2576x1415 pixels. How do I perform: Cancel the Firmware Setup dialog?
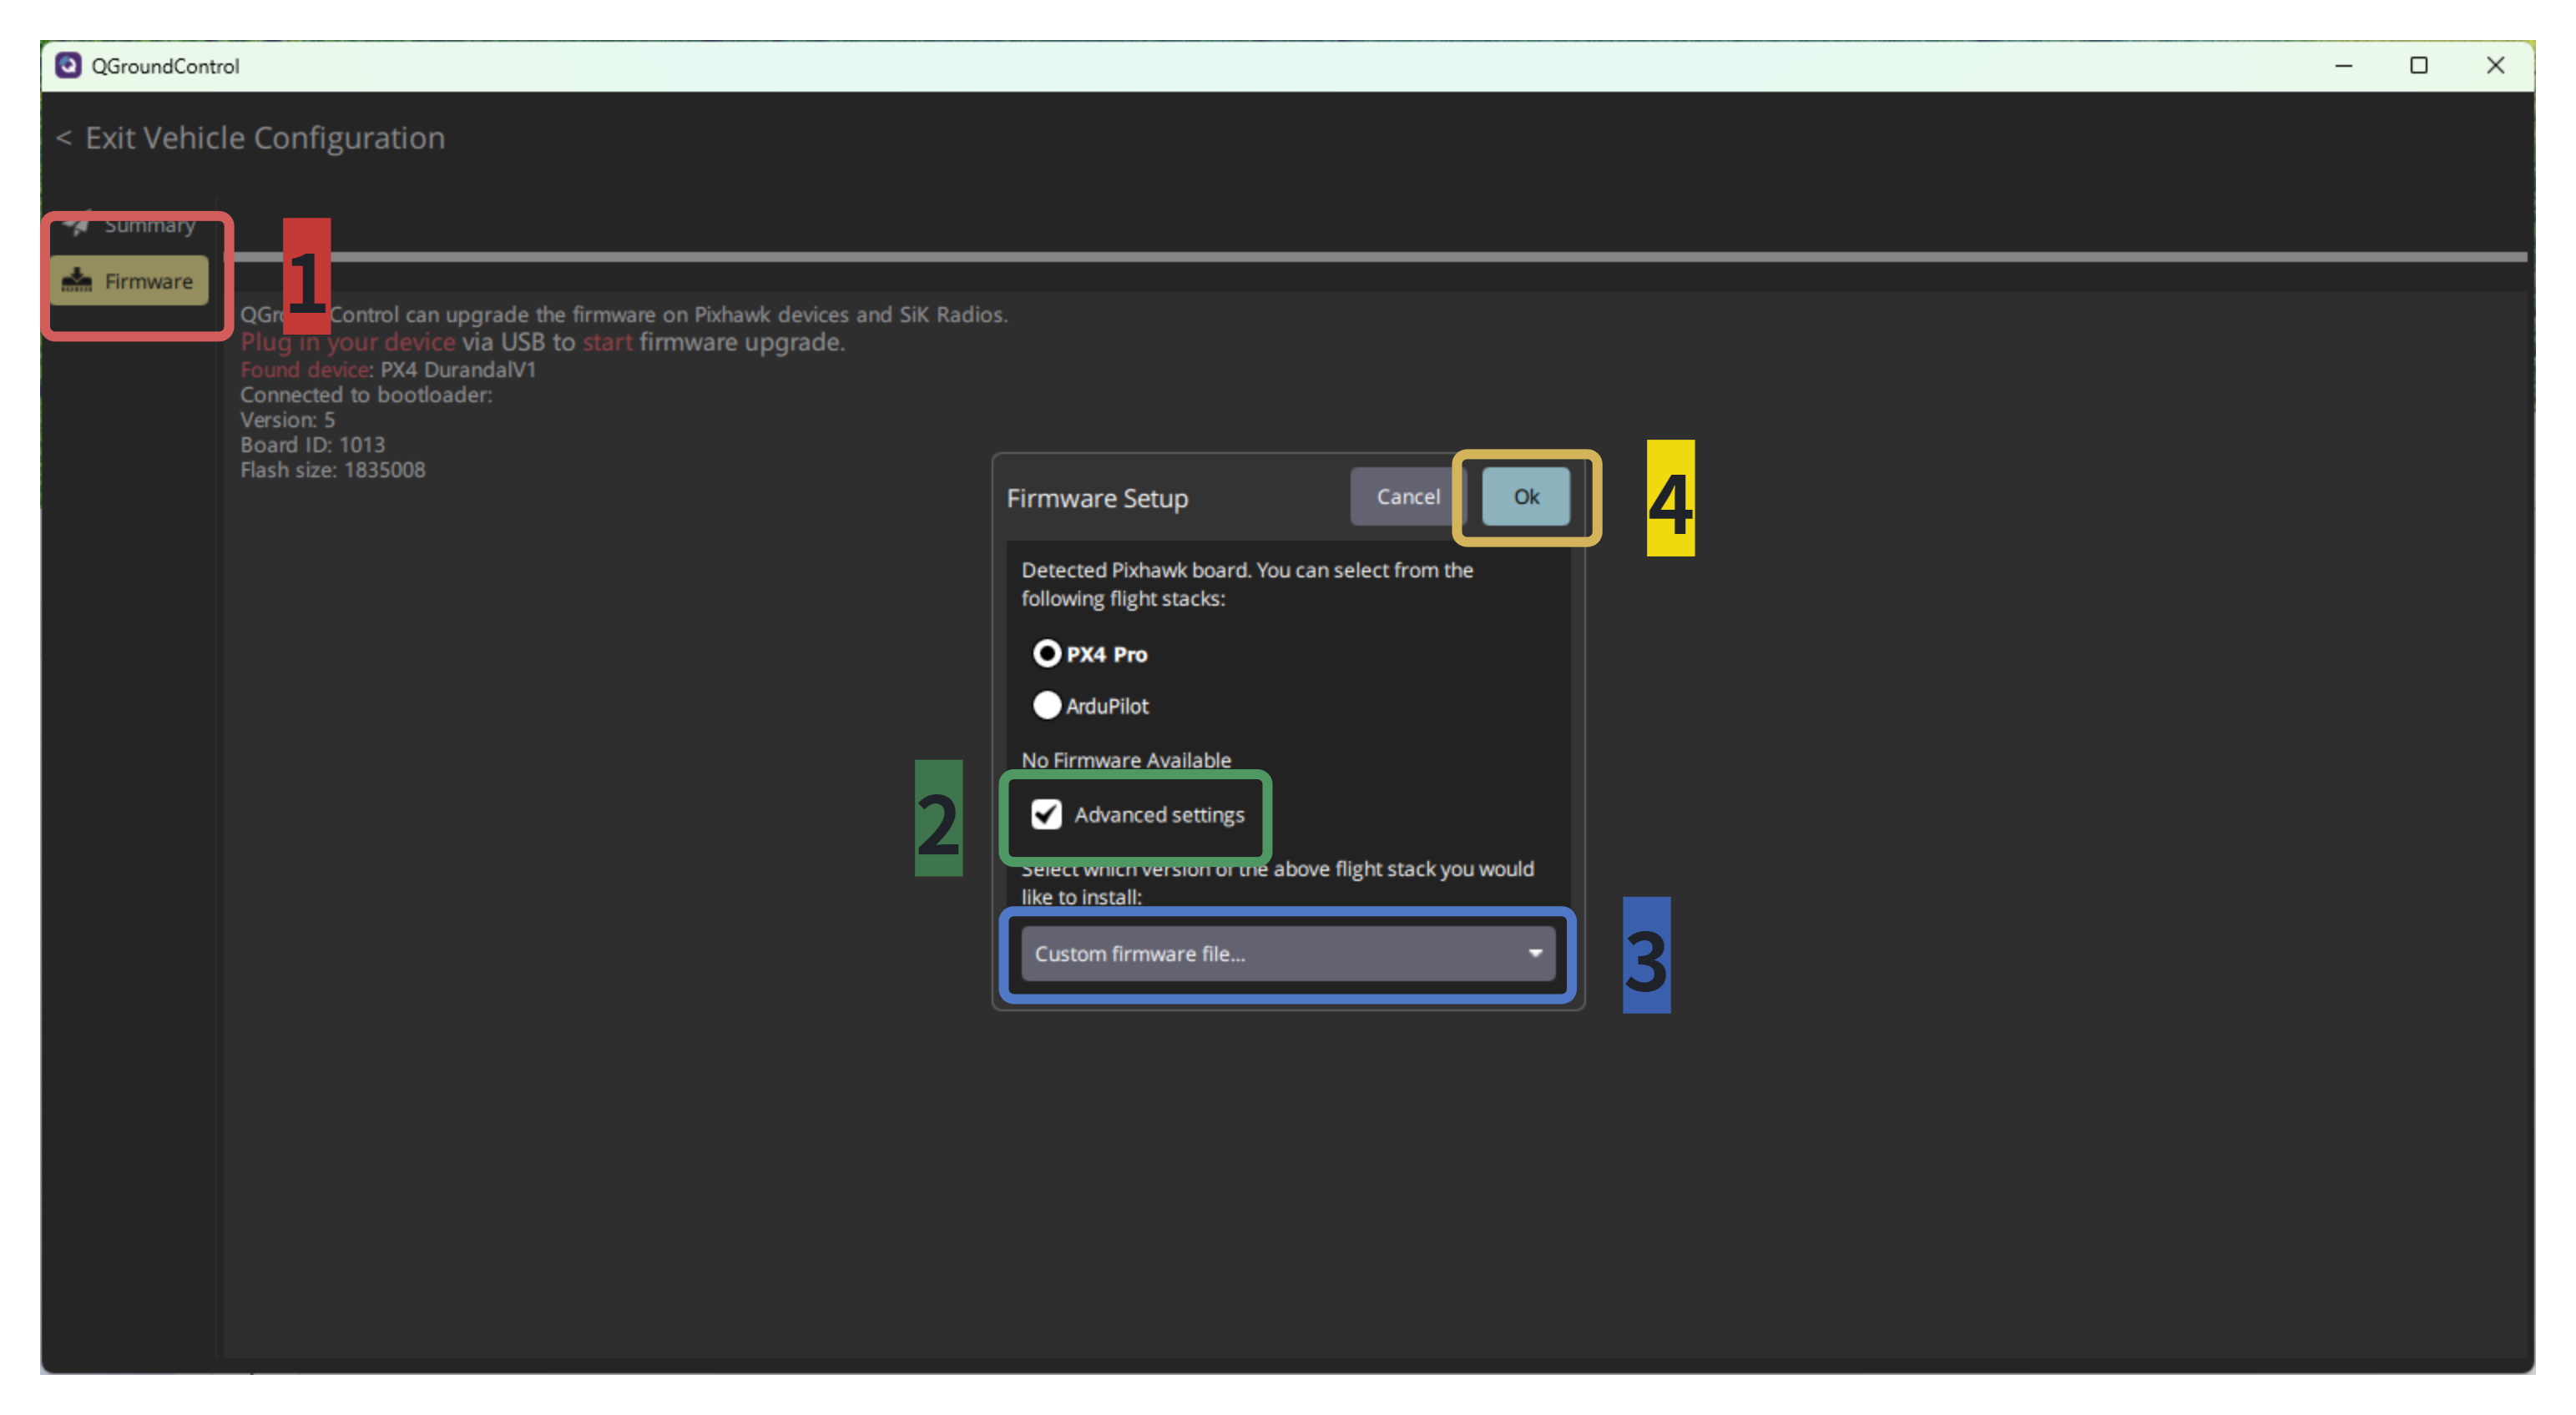pyautogui.click(x=1408, y=496)
